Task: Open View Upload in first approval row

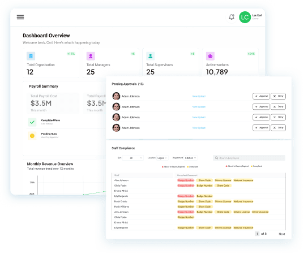Action: click(x=199, y=96)
